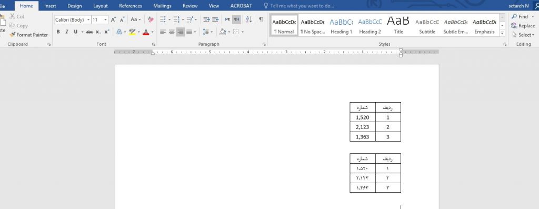Image resolution: width=539 pixels, height=209 pixels.
Task: Open the font name dropdown
Action: coord(88,19)
